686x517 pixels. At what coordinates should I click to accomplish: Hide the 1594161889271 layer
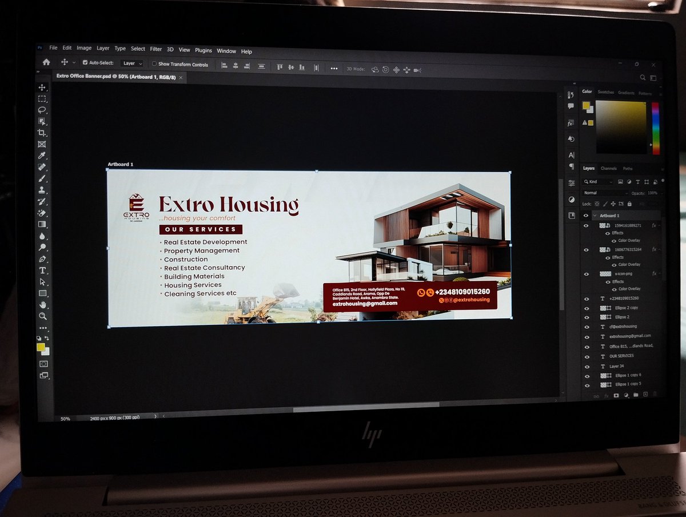pyautogui.click(x=586, y=226)
